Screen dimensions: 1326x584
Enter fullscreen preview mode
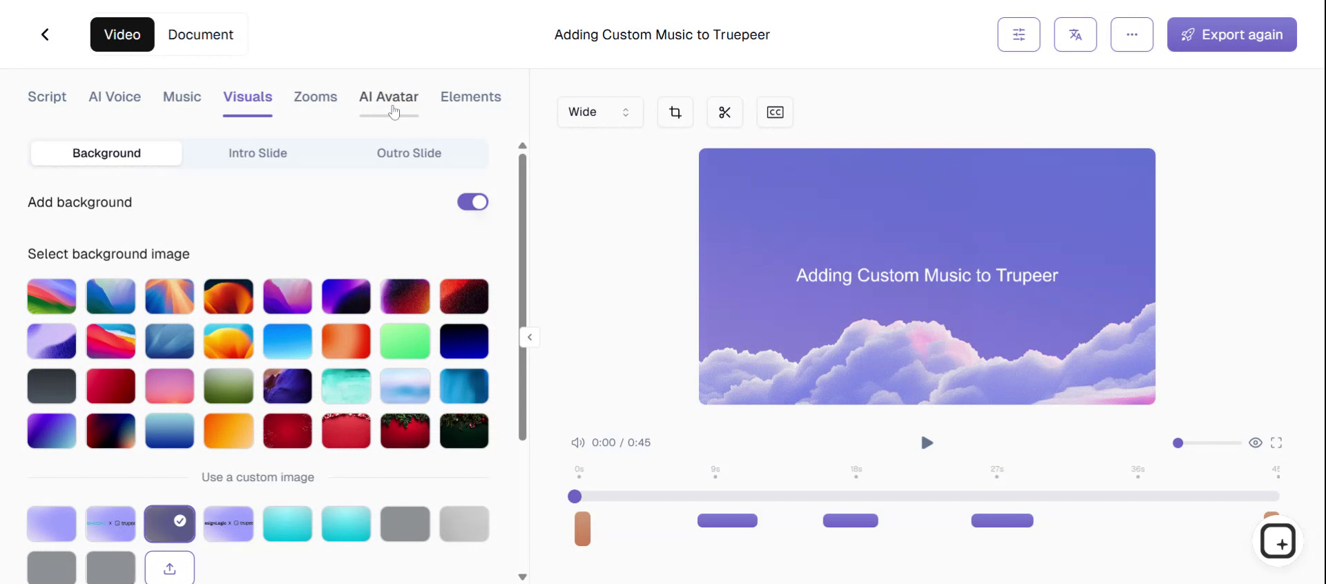(1276, 442)
